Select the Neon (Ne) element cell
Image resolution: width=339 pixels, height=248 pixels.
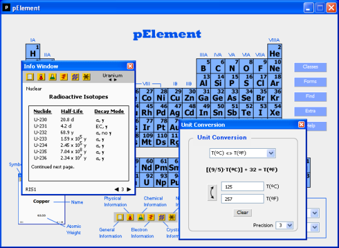click(x=274, y=66)
